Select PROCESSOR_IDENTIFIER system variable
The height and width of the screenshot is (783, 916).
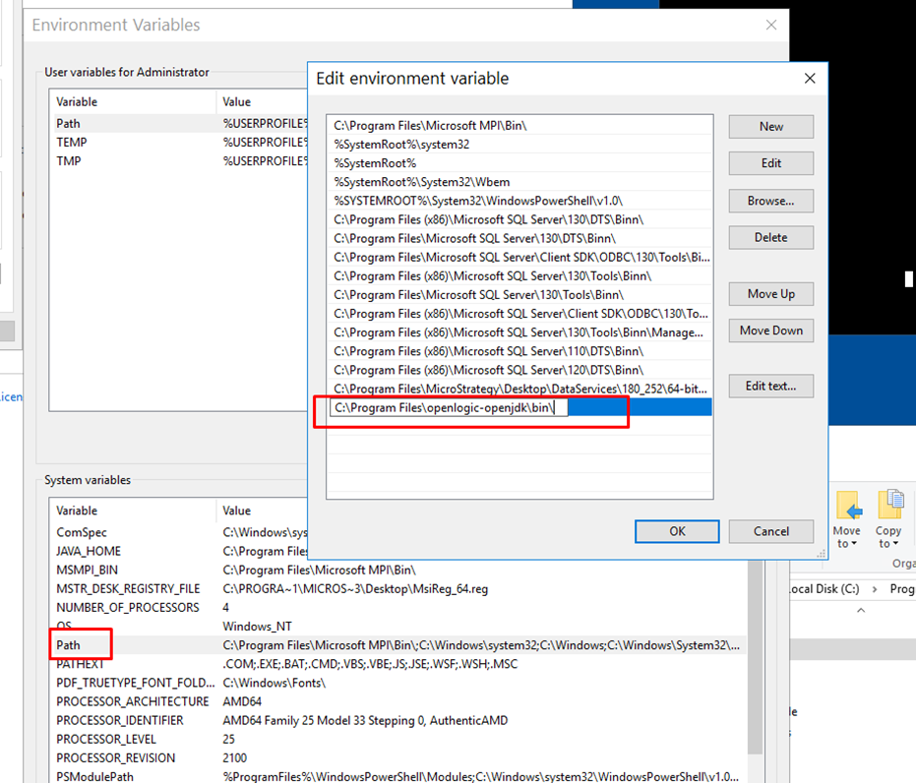tap(398, 720)
